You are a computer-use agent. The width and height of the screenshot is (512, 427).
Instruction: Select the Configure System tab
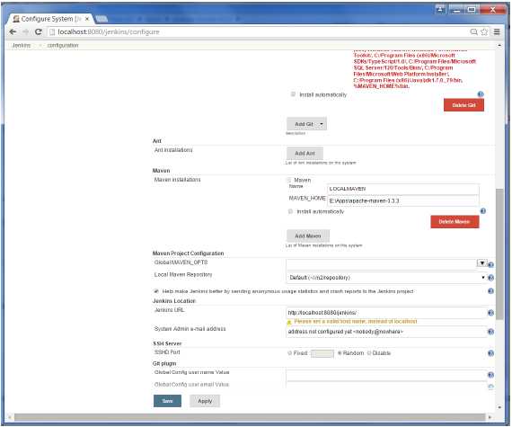click(x=49, y=19)
